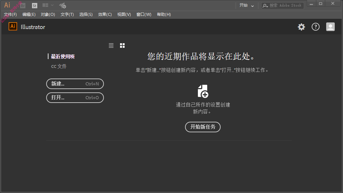
Task: Open the 文字(T) menu
Action: [x=67, y=15]
